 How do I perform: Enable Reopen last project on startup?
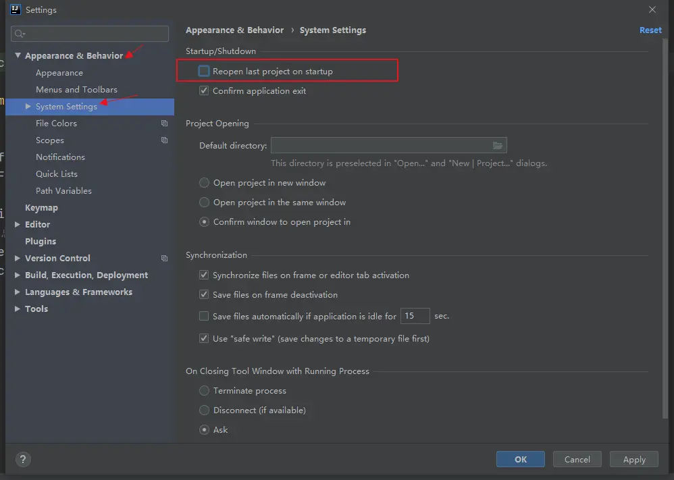pyautogui.click(x=204, y=71)
